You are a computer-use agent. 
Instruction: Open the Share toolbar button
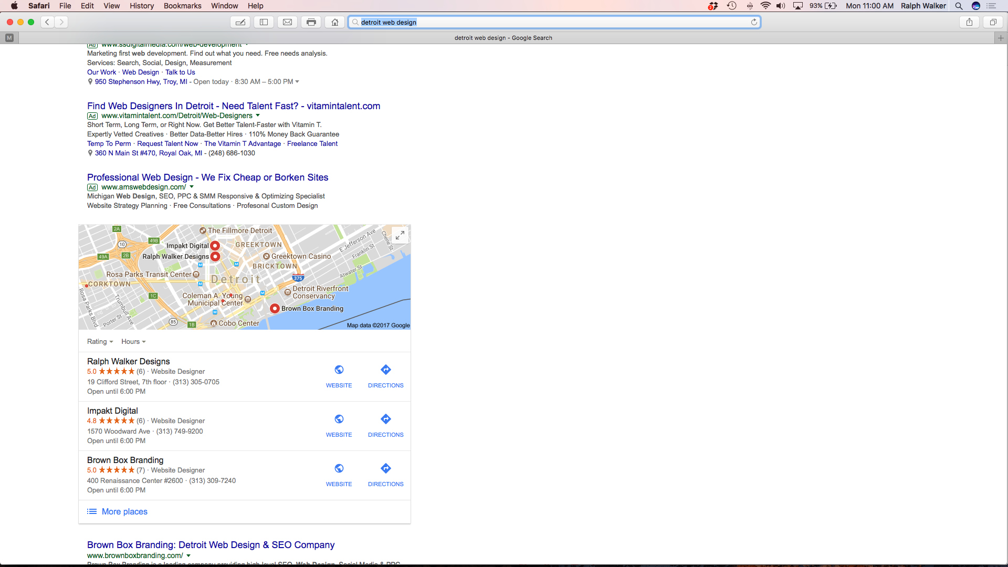(970, 22)
